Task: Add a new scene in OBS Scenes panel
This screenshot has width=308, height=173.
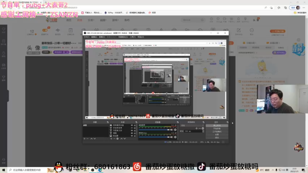Action: pyautogui.click(x=84, y=139)
